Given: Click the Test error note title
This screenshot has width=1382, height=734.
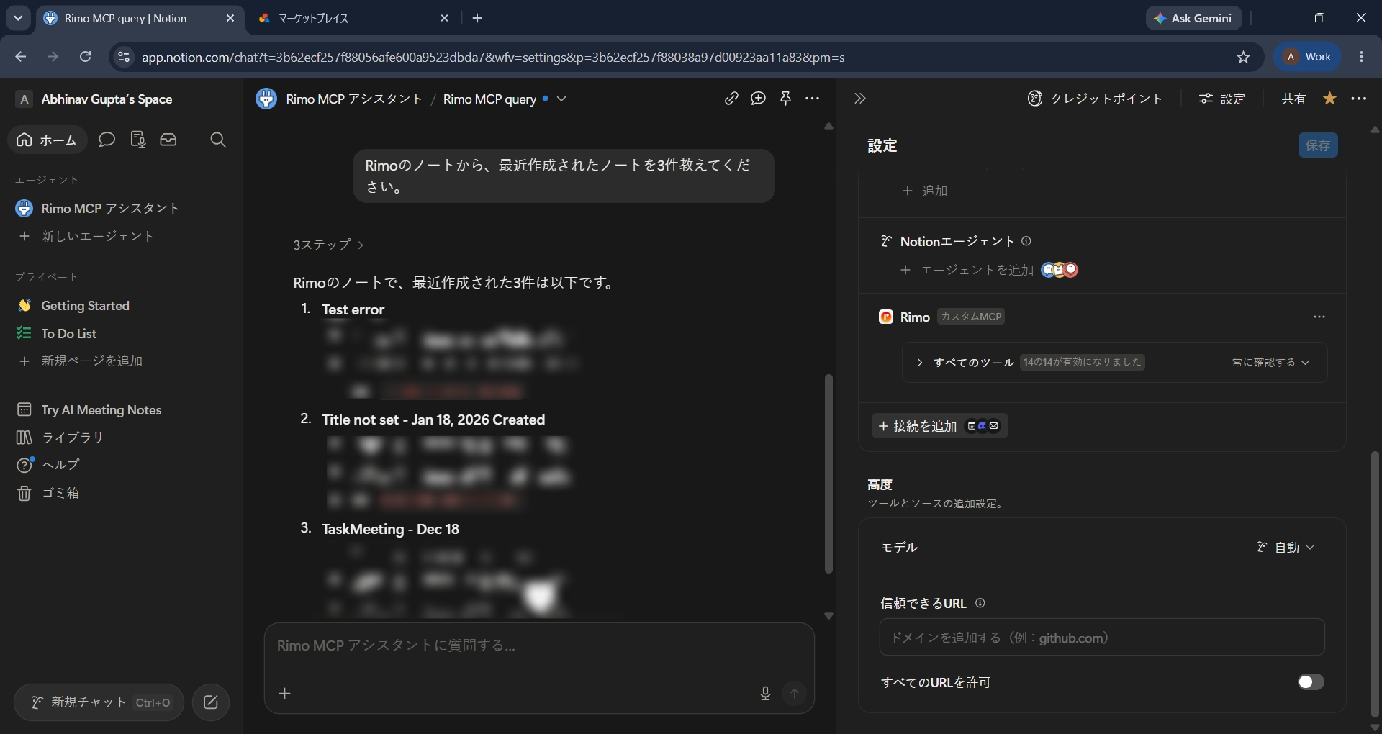Looking at the screenshot, I should tap(353, 309).
